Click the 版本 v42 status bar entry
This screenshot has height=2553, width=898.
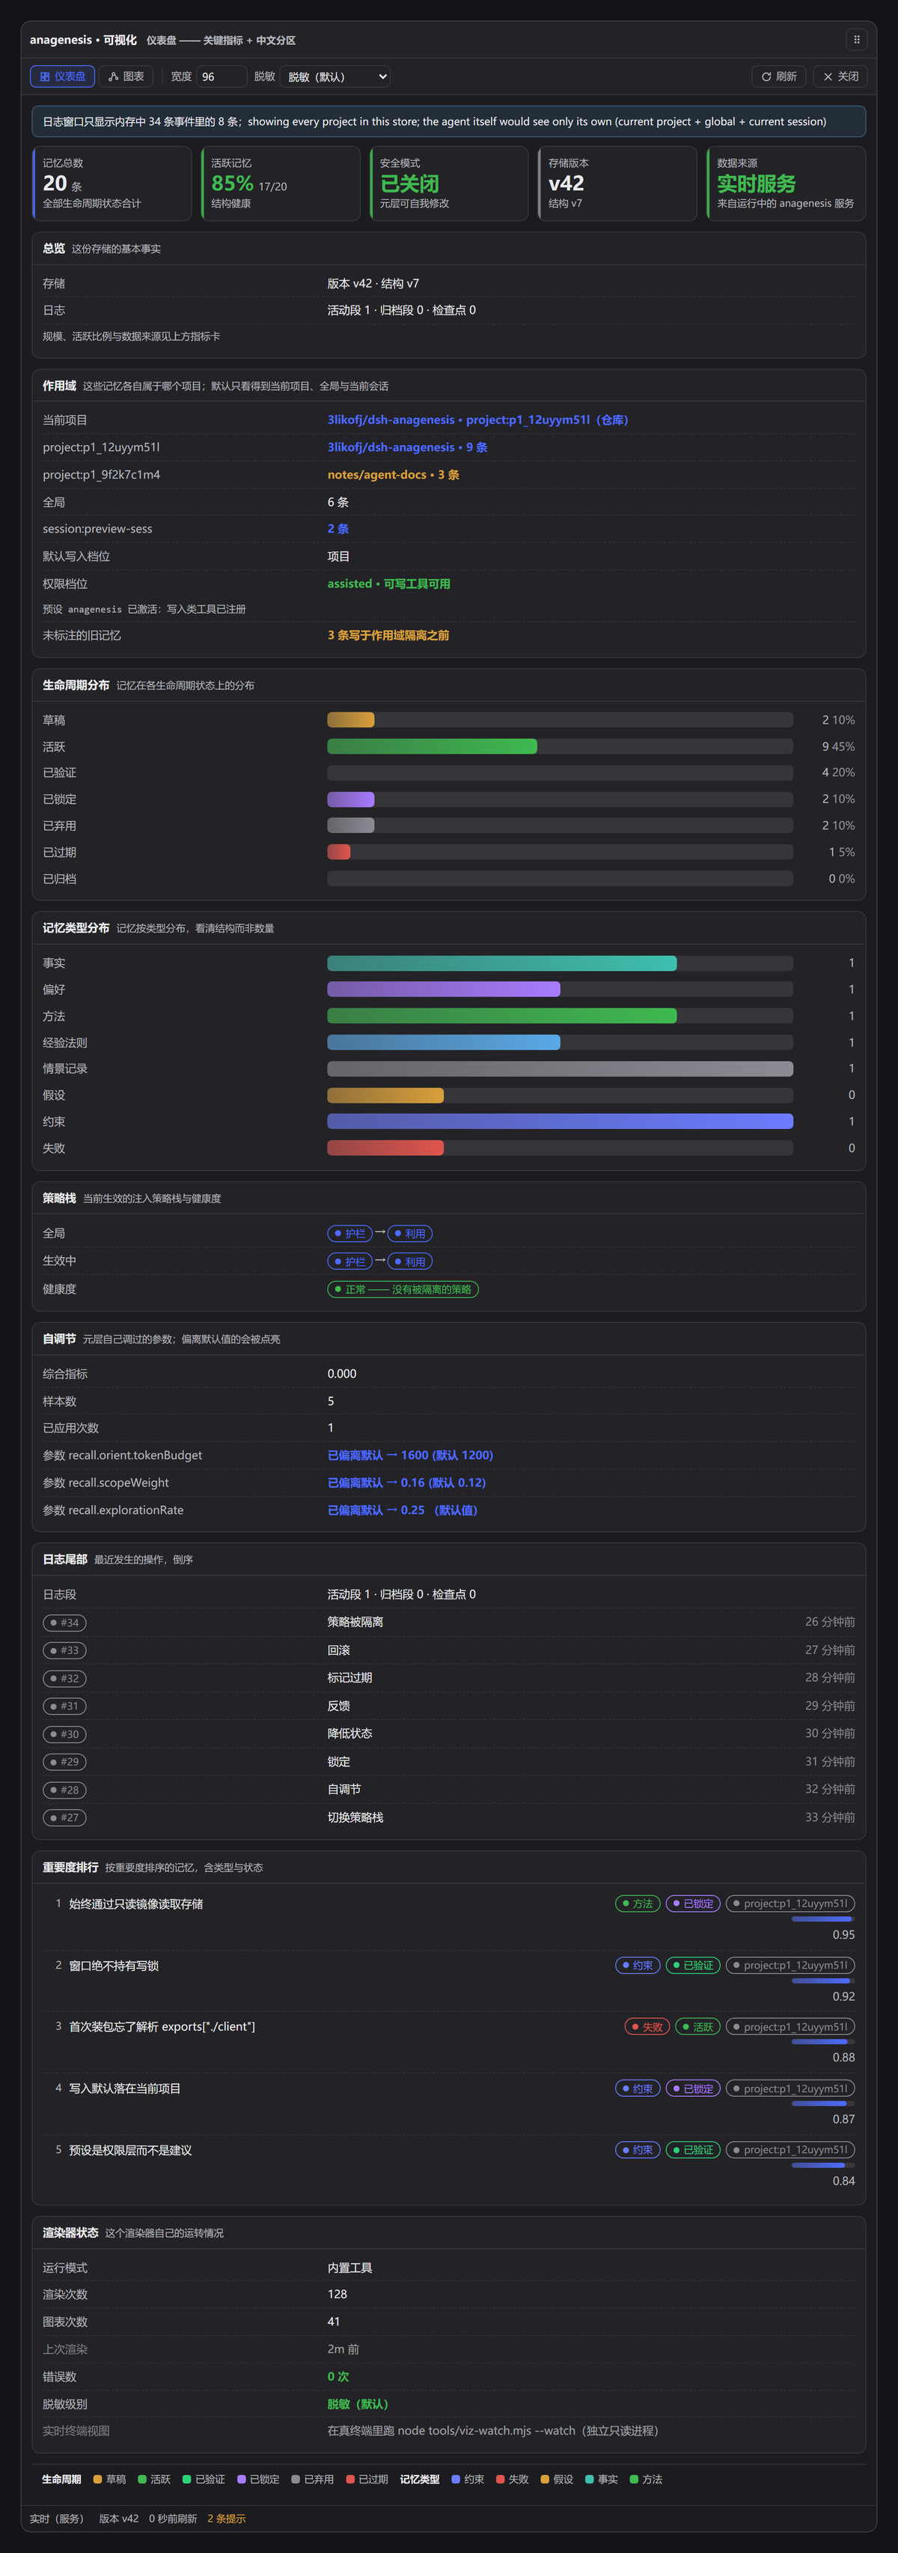pos(119,2519)
